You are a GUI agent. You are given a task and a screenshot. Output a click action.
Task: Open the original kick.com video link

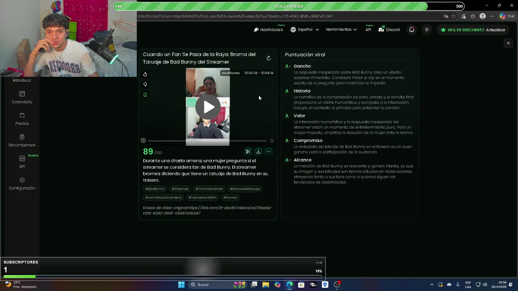pyautogui.click(x=208, y=210)
